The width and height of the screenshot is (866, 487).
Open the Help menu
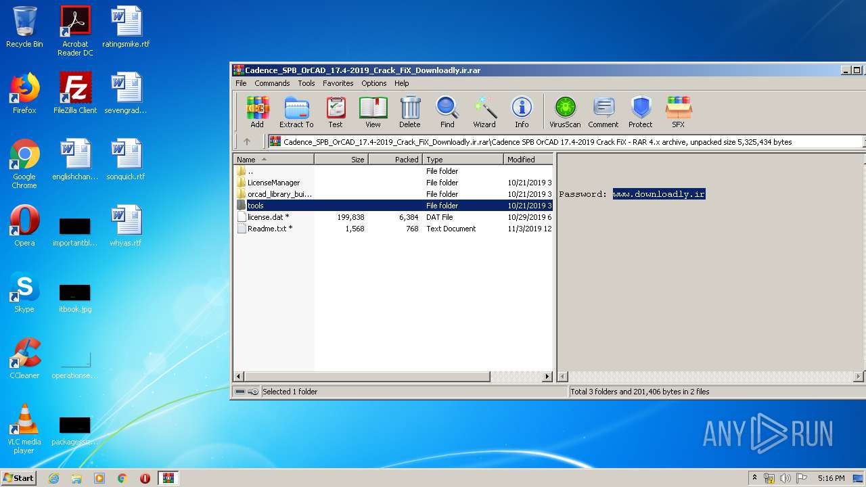402,83
